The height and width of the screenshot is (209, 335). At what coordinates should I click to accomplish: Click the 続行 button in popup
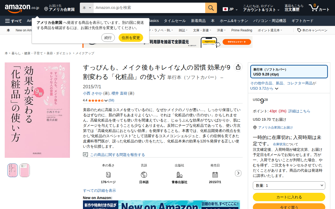pos(108,38)
